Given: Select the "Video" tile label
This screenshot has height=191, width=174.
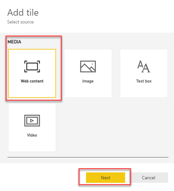Looking at the screenshot, I should (x=32, y=135).
